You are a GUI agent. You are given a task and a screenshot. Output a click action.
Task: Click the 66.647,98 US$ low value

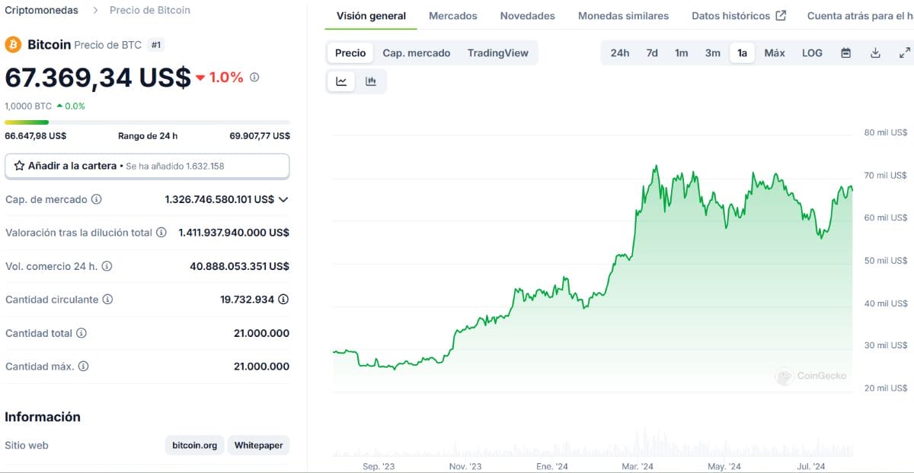tap(35, 135)
